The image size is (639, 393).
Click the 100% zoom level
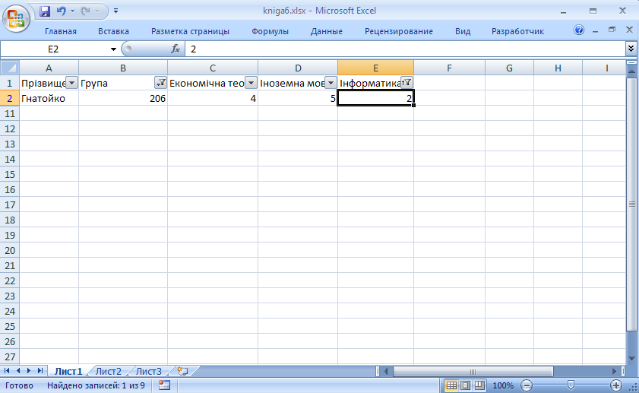coord(503,385)
